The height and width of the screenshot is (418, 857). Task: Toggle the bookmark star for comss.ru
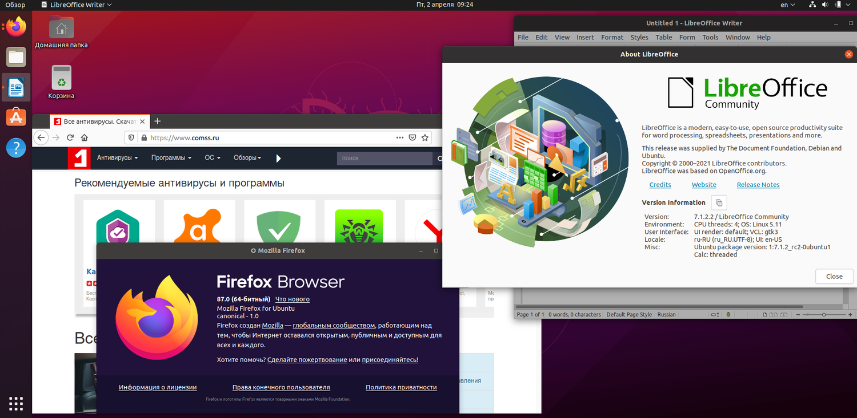coord(425,137)
